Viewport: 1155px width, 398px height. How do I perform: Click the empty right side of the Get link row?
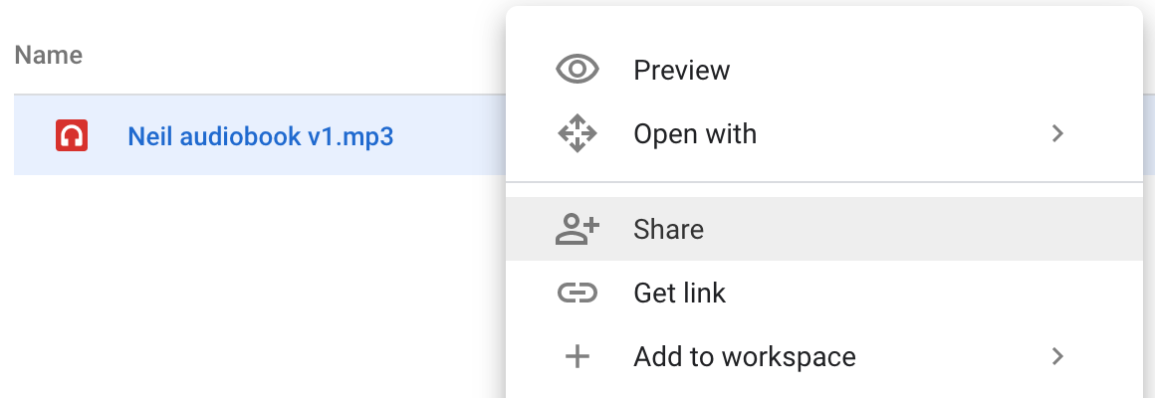pos(958,293)
